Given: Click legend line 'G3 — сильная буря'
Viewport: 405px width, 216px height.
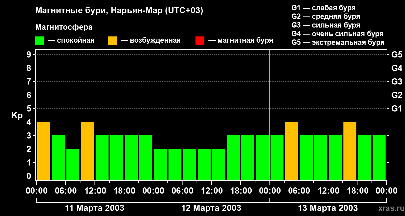Looking at the screenshot, I should point(326,25).
